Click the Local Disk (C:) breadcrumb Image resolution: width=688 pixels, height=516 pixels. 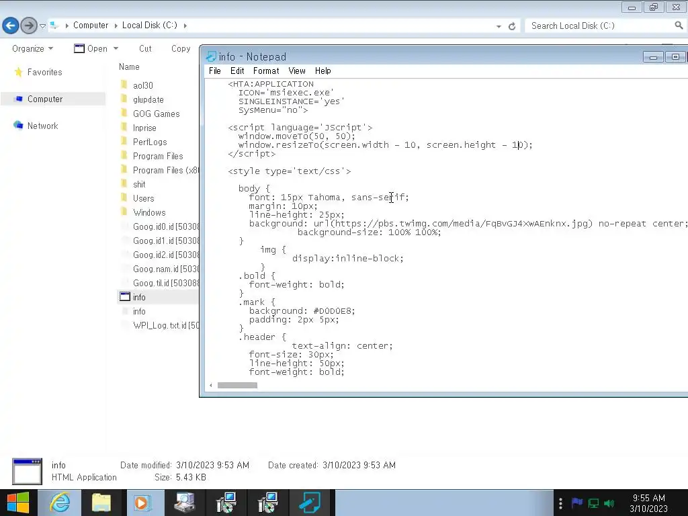150,25
